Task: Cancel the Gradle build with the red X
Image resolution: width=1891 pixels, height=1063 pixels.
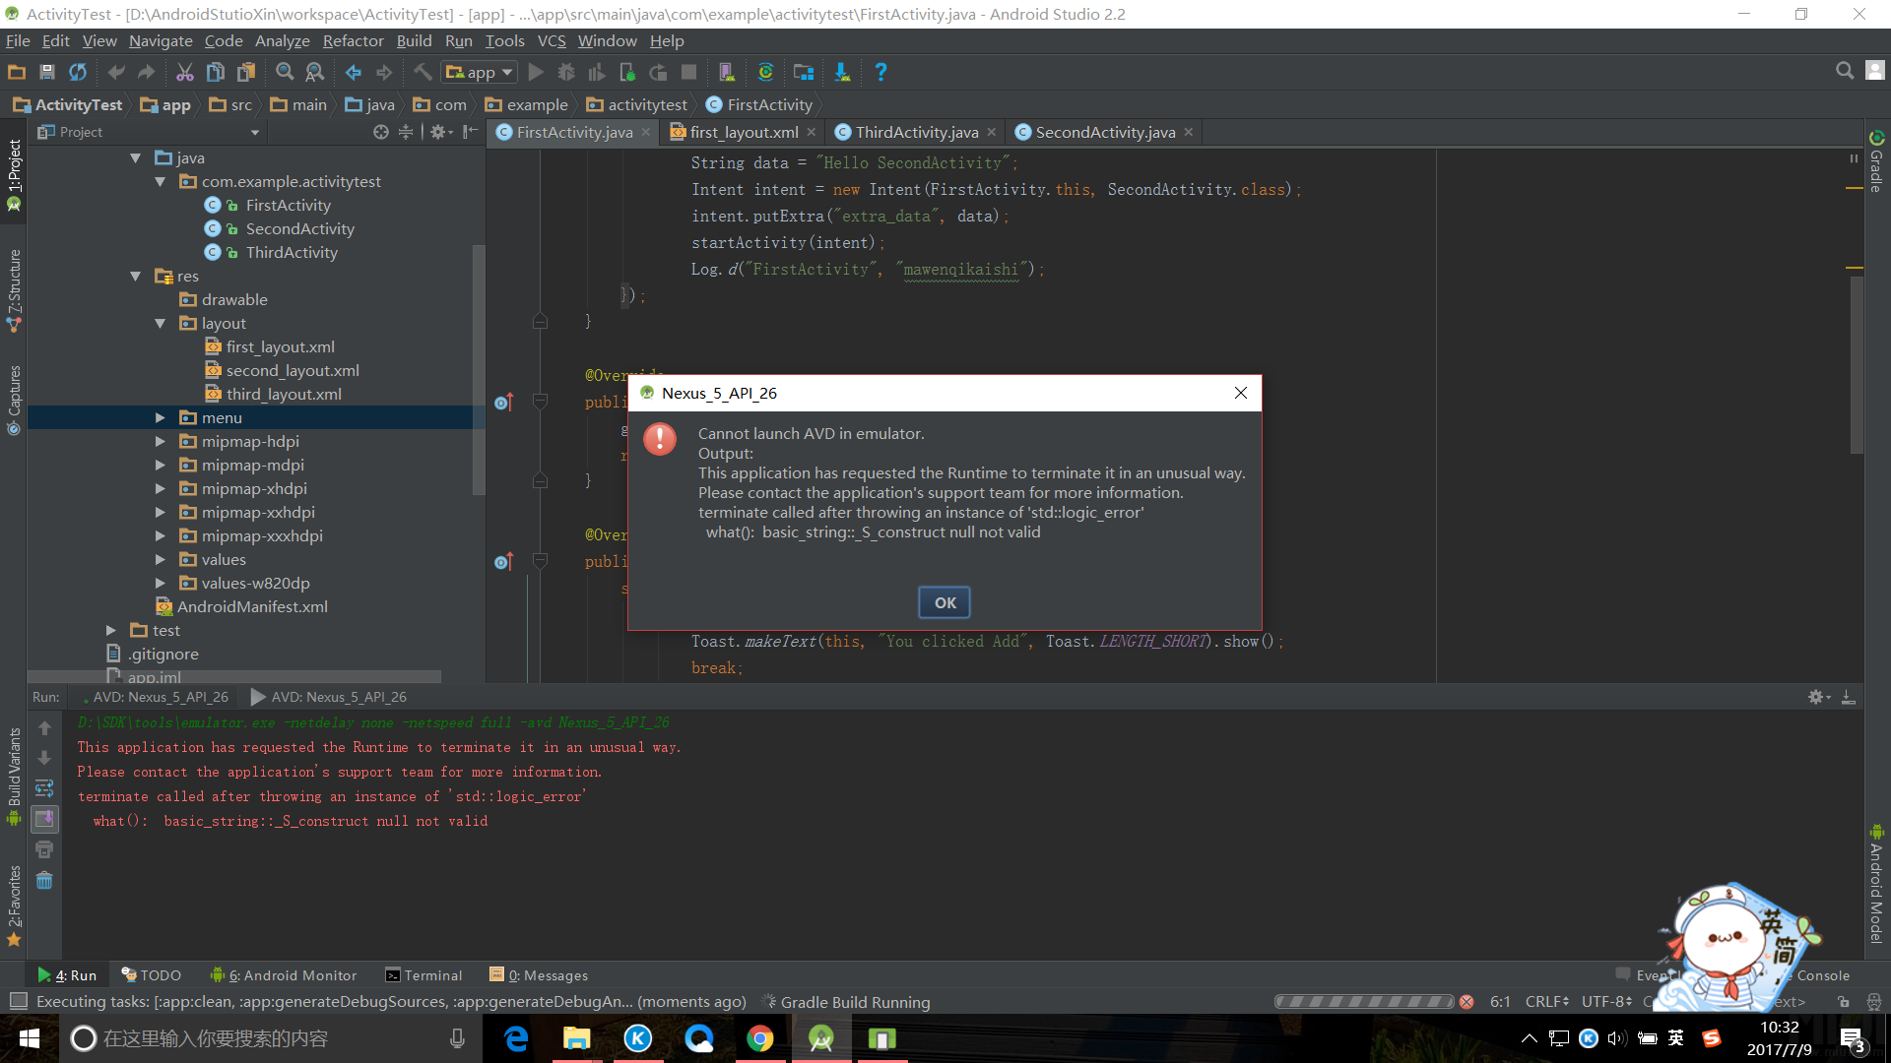Action: (1467, 1001)
